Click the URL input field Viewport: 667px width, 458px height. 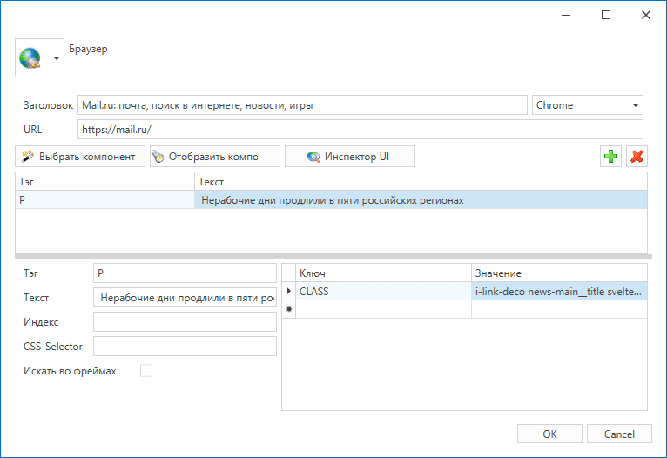pyautogui.click(x=360, y=130)
